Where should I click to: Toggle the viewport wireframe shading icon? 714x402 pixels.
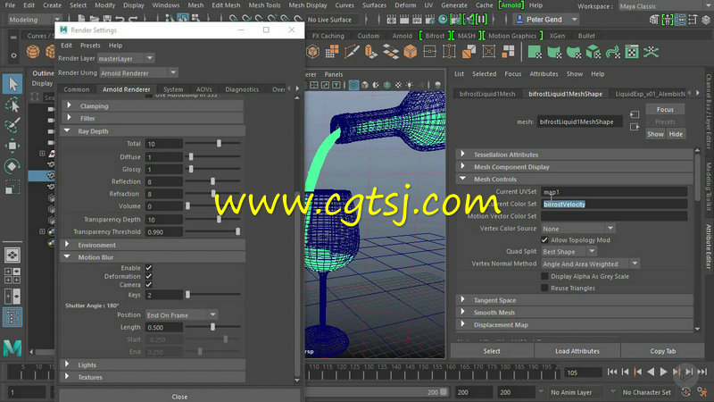(353, 85)
